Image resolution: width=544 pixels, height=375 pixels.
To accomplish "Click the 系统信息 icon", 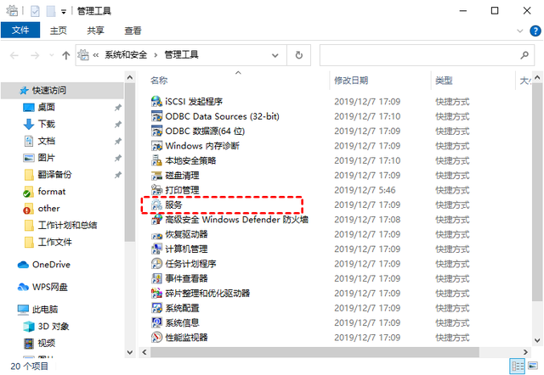I will click(156, 322).
